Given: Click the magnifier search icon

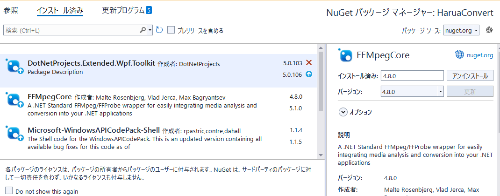Looking at the screenshot, I should click(x=143, y=30).
